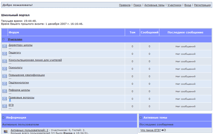Open Консультационная линия для учителей forum

[35, 60]
